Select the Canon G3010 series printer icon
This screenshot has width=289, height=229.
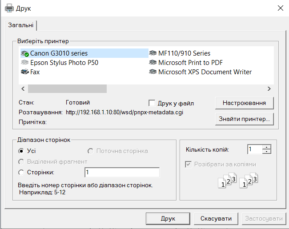pyautogui.click(x=25, y=53)
